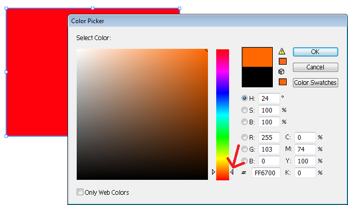Click the in-gamut color swatch below warning
Viewport: 348px width, 205px height.
(x=283, y=61)
